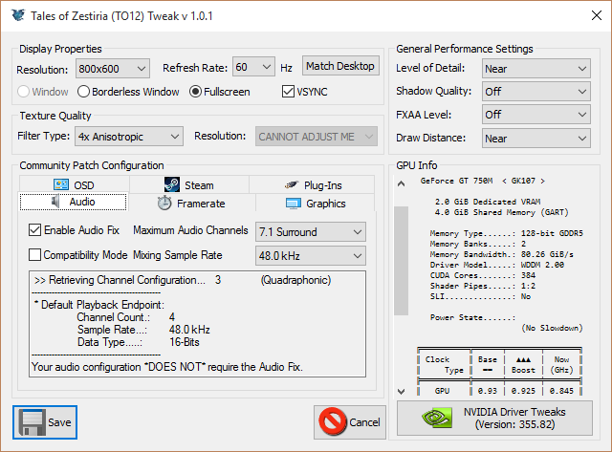Viewport: 612px width, 452px height.
Task: Click the Driver Model WDDM 2.00 line
Action: coord(497,265)
